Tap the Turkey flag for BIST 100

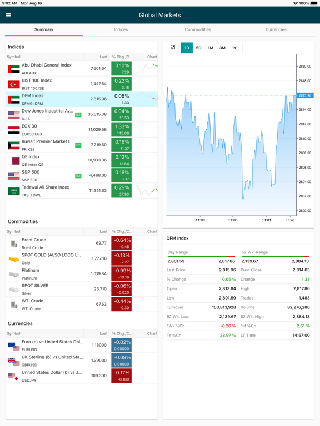coord(14,84)
